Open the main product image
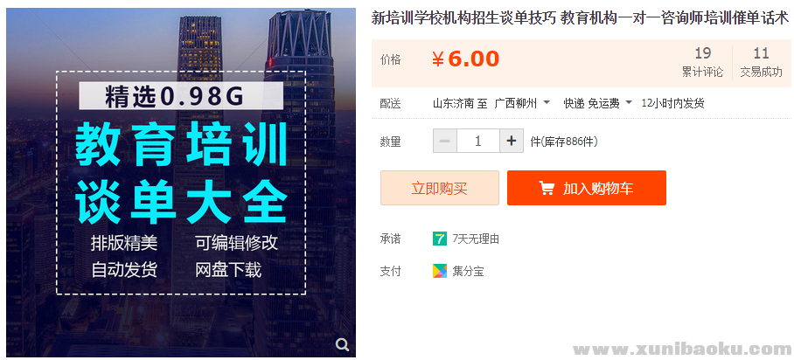Screen dimensions: 794x360 pyautogui.click(x=181, y=179)
